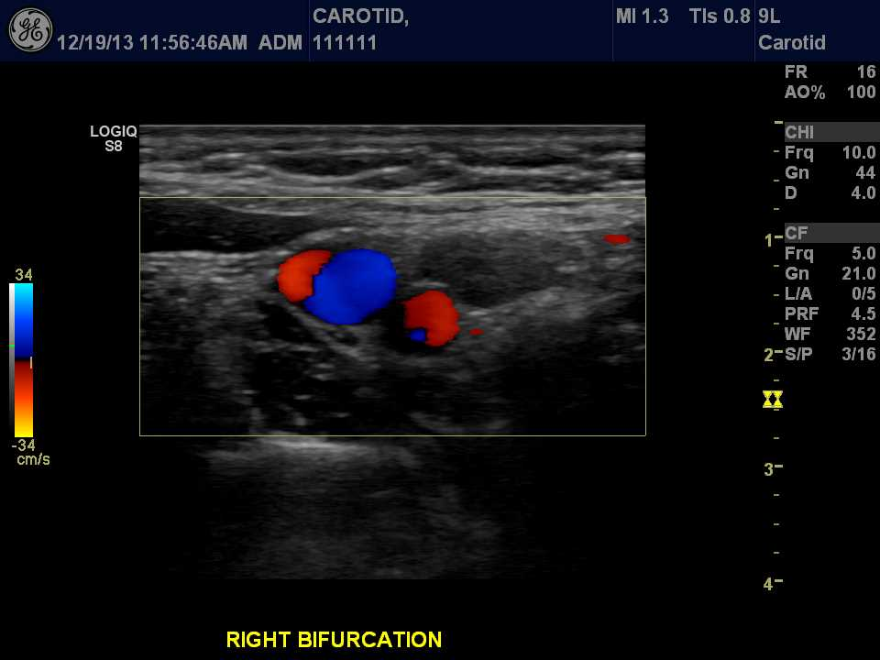The image size is (880, 660).
Task: Click the GE logo in the header
Action: coord(30,30)
